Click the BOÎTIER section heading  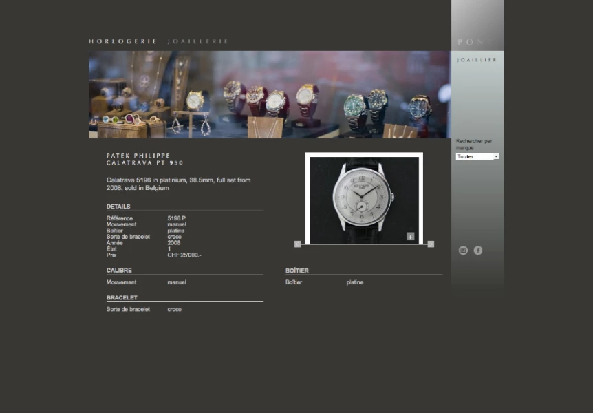(x=297, y=271)
